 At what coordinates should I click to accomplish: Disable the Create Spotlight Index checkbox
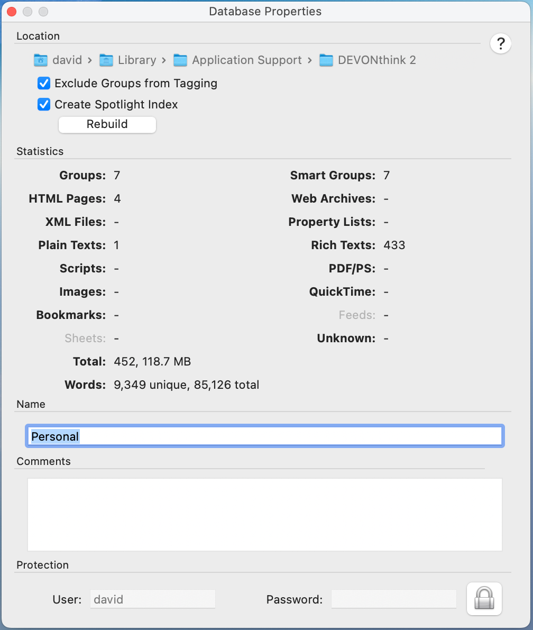click(44, 105)
